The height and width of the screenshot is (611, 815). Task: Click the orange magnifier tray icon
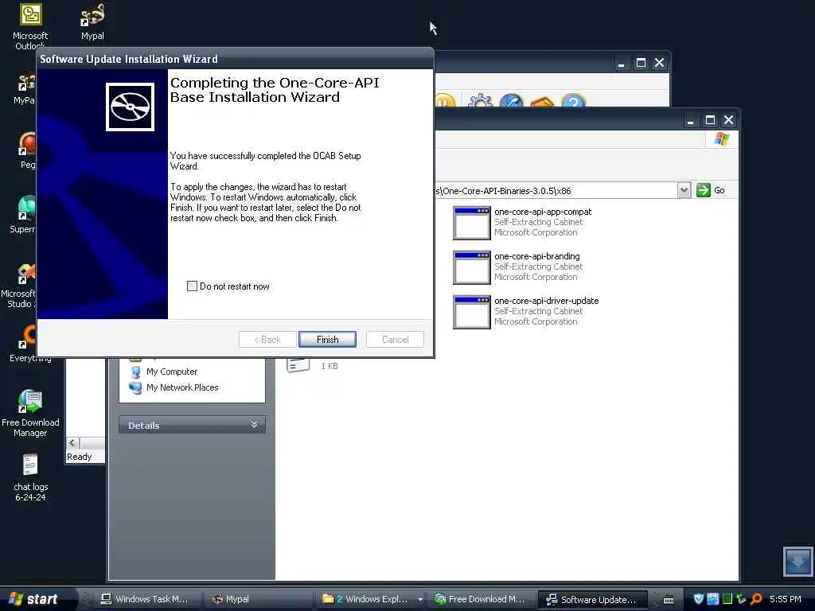point(756,599)
